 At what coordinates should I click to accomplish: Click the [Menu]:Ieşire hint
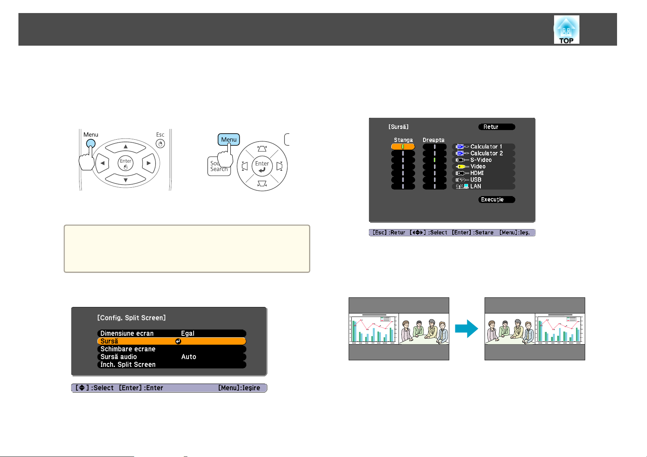click(x=239, y=388)
